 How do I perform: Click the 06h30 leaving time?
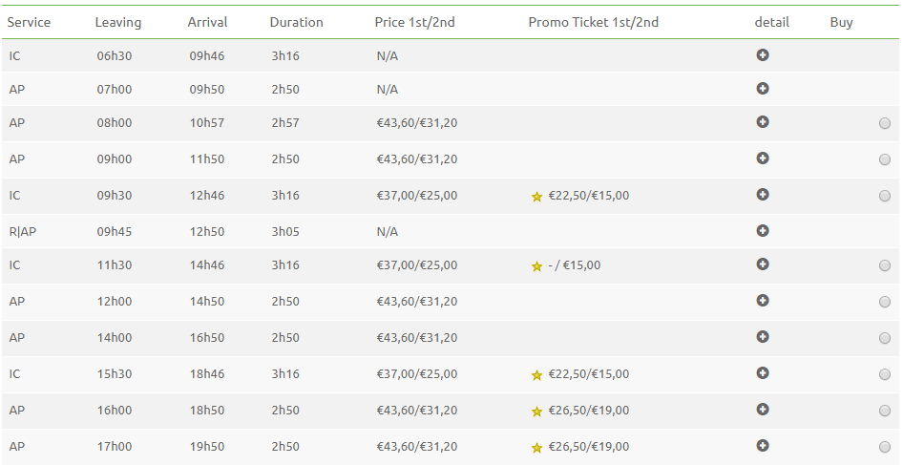point(114,56)
